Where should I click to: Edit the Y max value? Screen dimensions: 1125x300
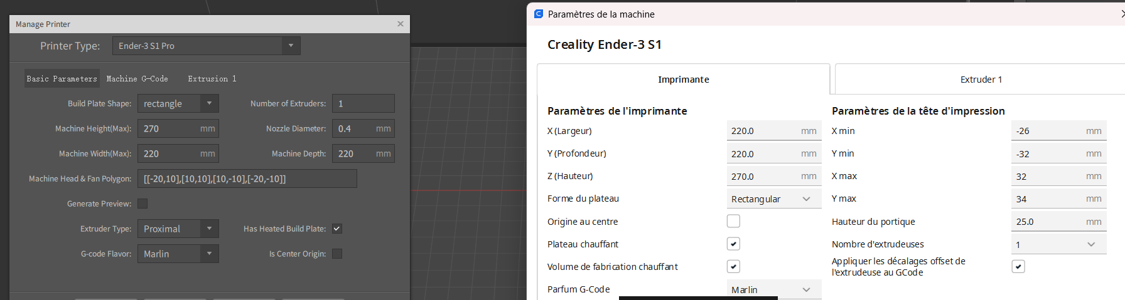coord(1059,199)
